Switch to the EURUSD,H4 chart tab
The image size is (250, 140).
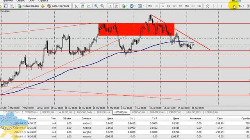point(103,112)
